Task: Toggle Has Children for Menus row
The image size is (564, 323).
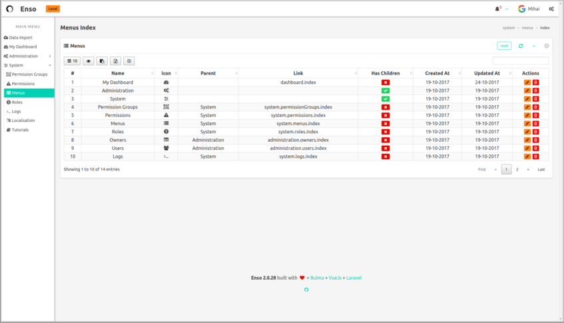Action: click(386, 123)
